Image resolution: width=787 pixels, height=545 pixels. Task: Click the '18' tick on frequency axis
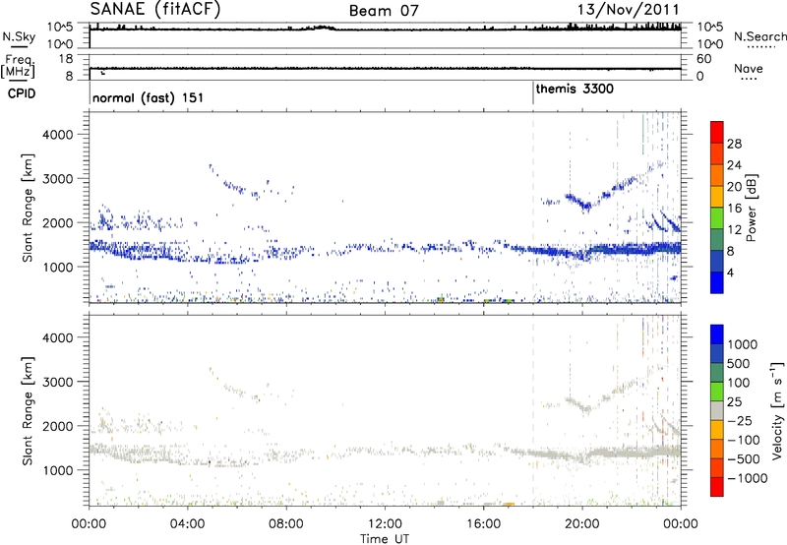66,59
